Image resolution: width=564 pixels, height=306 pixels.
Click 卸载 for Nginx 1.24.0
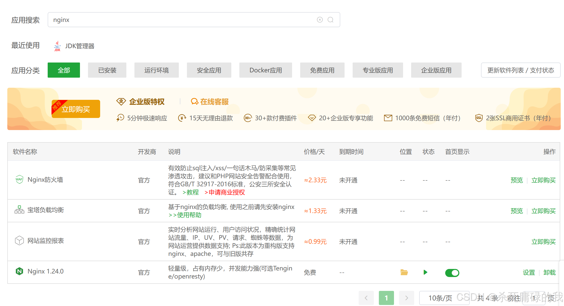549,272
